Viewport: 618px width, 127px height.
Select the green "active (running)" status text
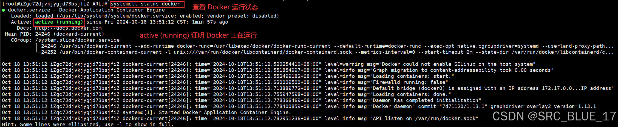[59, 22]
